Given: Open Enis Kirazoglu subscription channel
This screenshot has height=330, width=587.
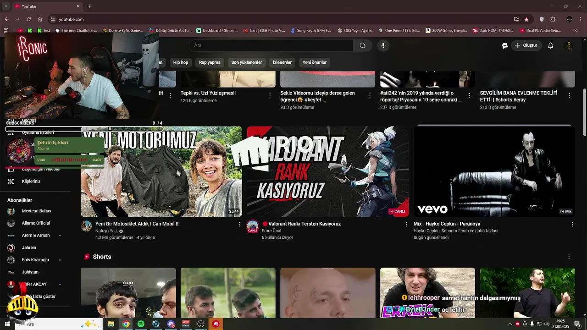Looking at the screenshot, I should click(35, 260).
